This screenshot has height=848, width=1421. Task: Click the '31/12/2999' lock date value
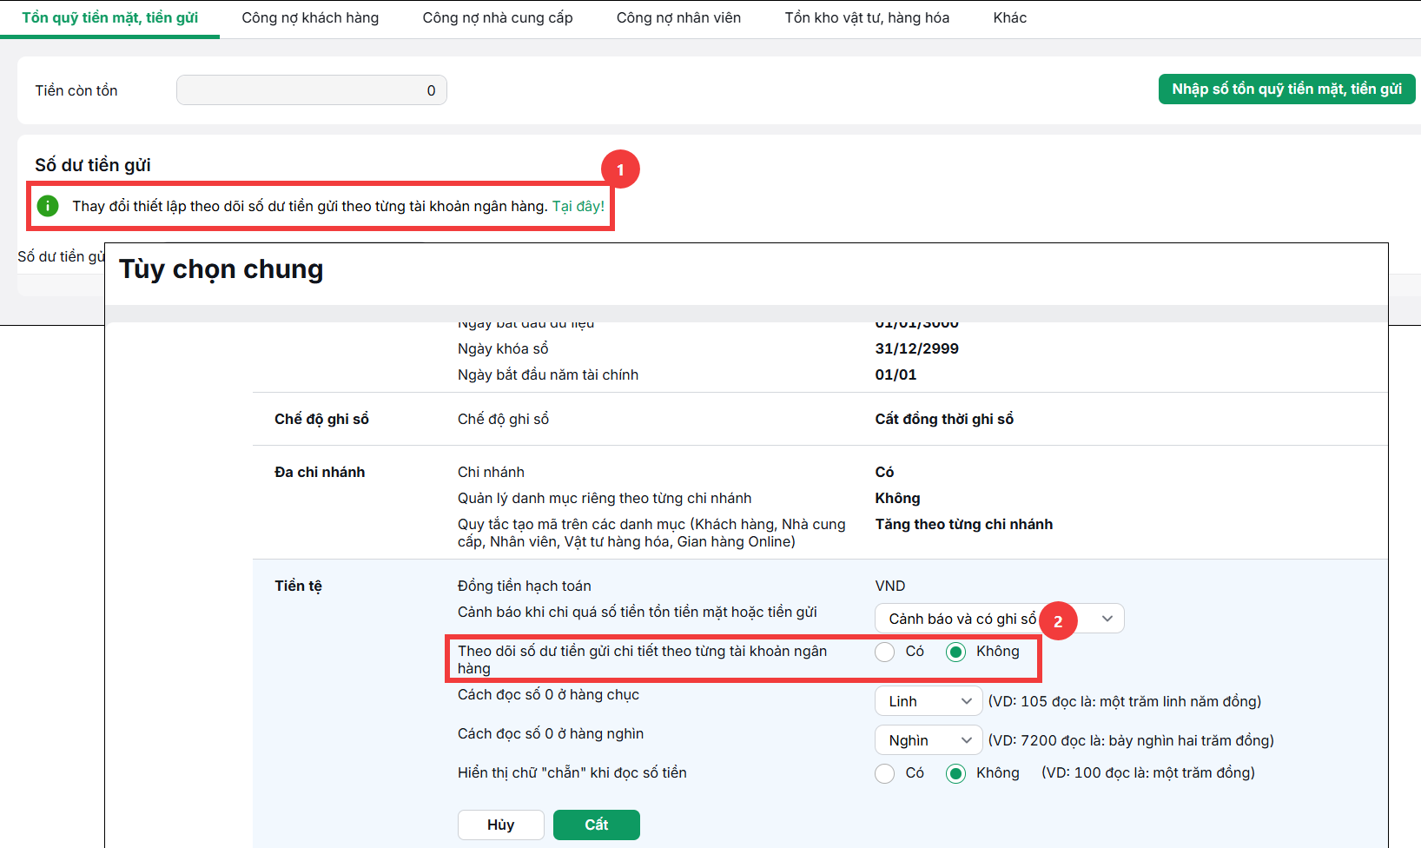click(917, 348)
